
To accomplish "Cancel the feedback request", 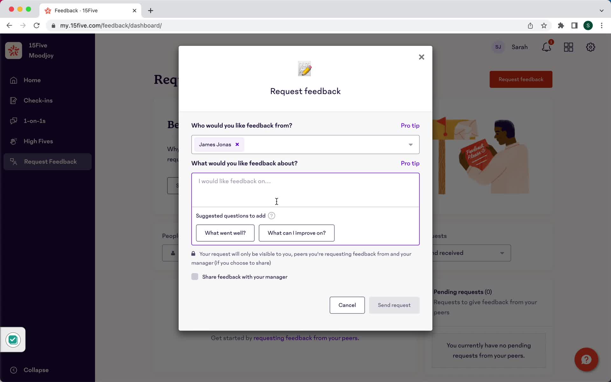I will pos(347,305).
